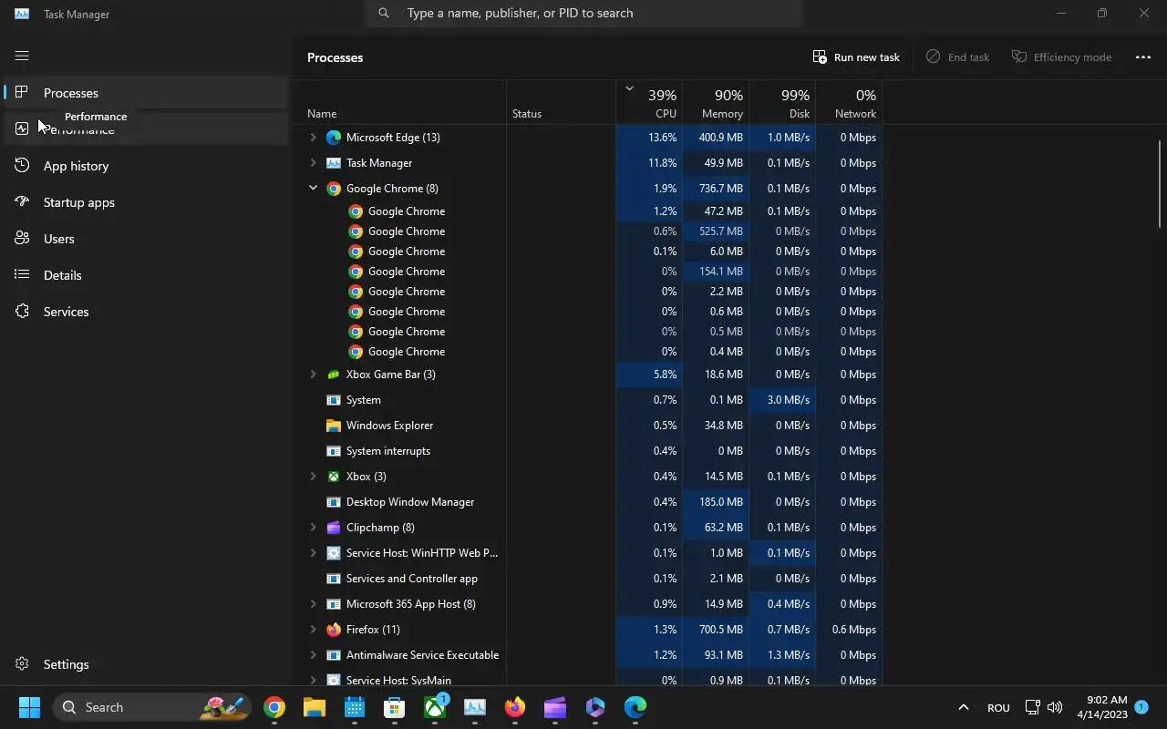Expand the Microsoft Edge (13) process group
Image resolution: width=1167 pixels, height=729 pixels.
(x=313, y=138)
